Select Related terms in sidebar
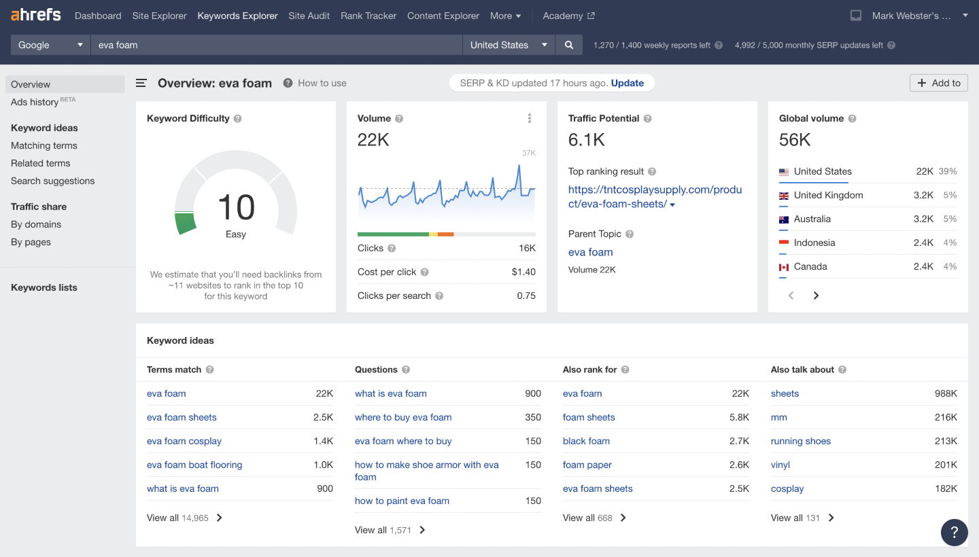 coord(41,163)
